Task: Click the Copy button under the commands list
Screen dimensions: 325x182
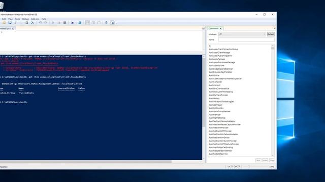Action: point(272,160)
